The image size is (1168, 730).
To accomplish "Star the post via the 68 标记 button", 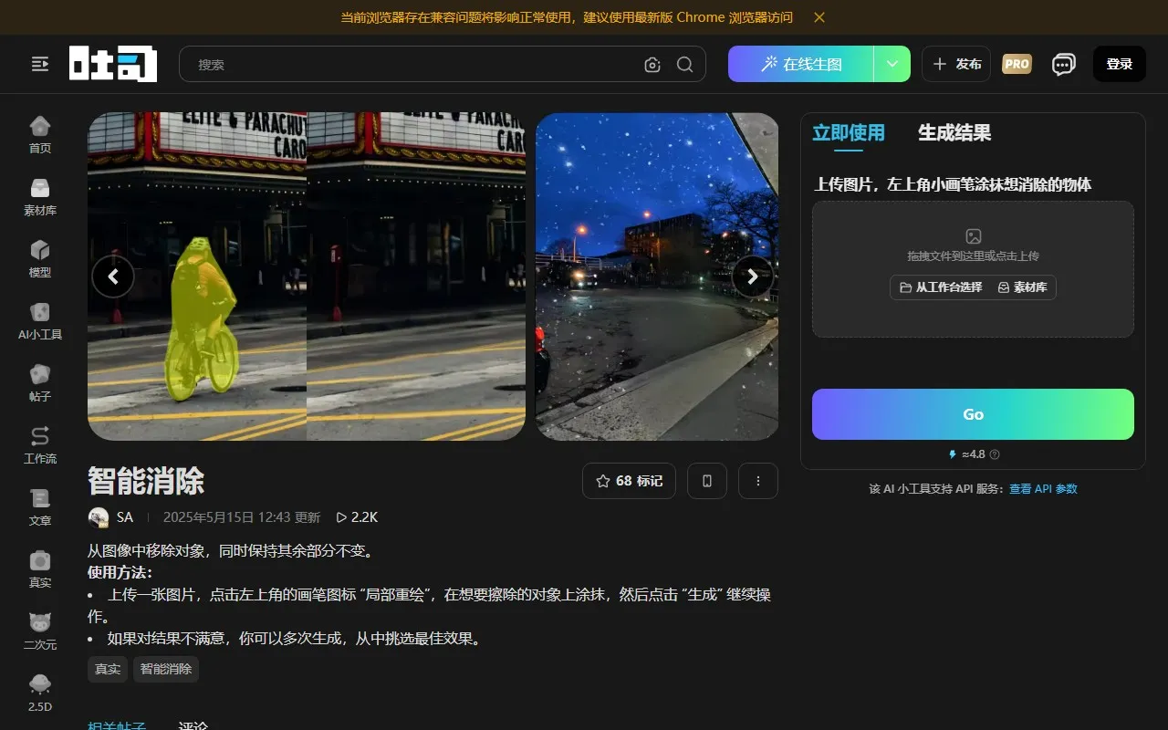I will click(x=629, y=481).
